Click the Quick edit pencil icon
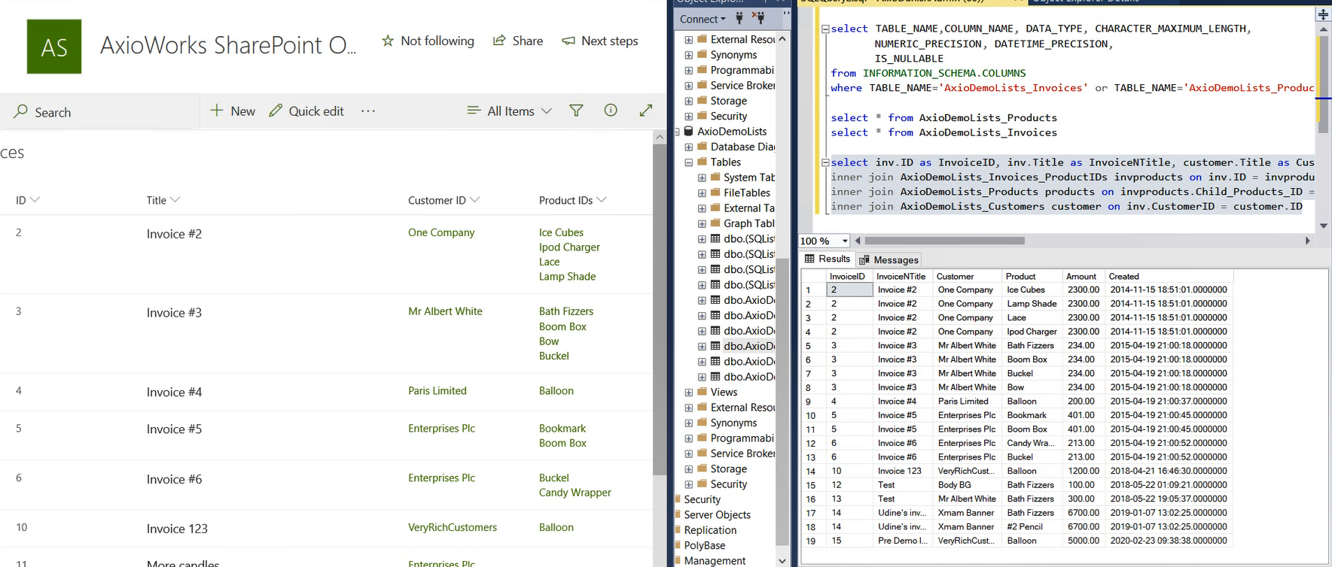Viewport: 1332px width, 567px height. click(276, 111)
